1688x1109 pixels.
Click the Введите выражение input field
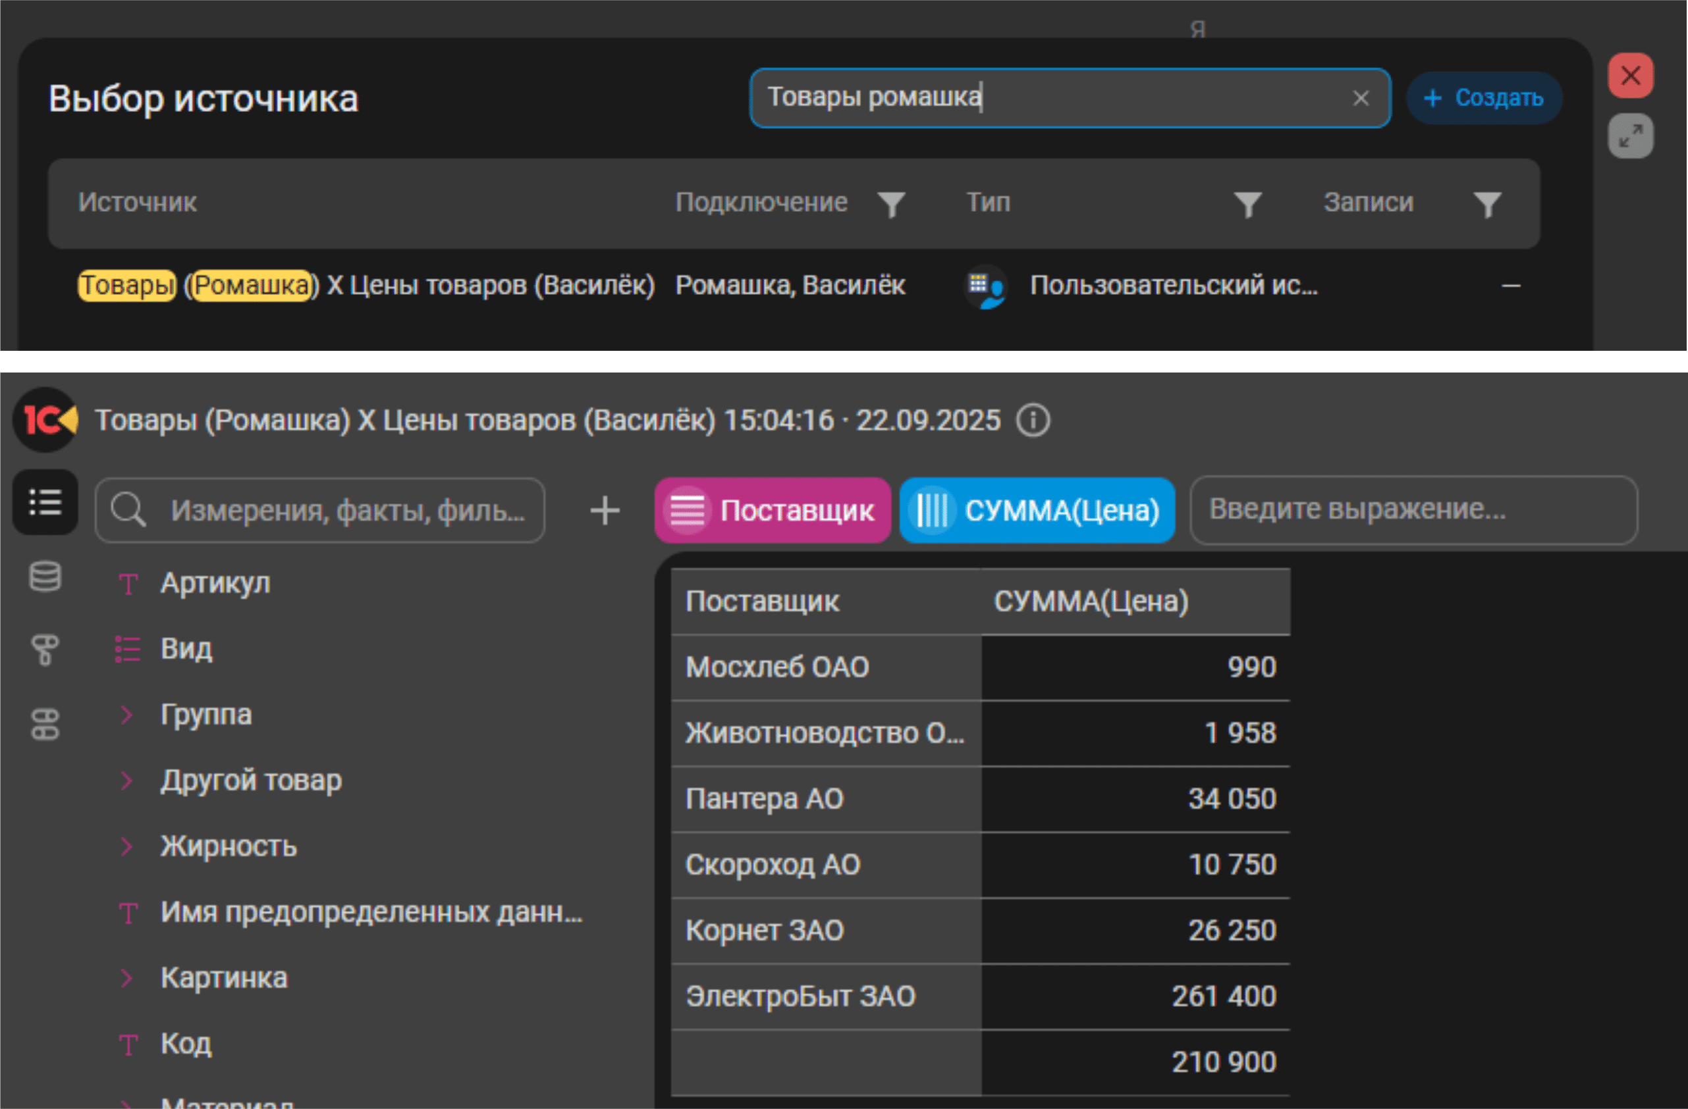[x=1413, y=509]
